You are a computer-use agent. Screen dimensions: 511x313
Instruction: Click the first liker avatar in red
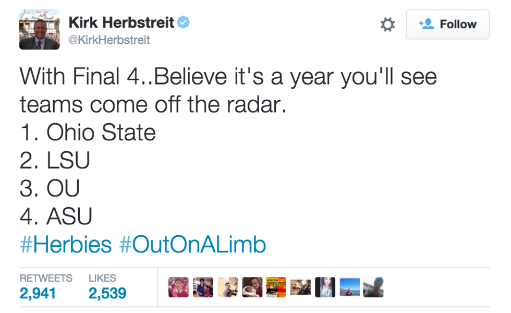tap(179, 287)
